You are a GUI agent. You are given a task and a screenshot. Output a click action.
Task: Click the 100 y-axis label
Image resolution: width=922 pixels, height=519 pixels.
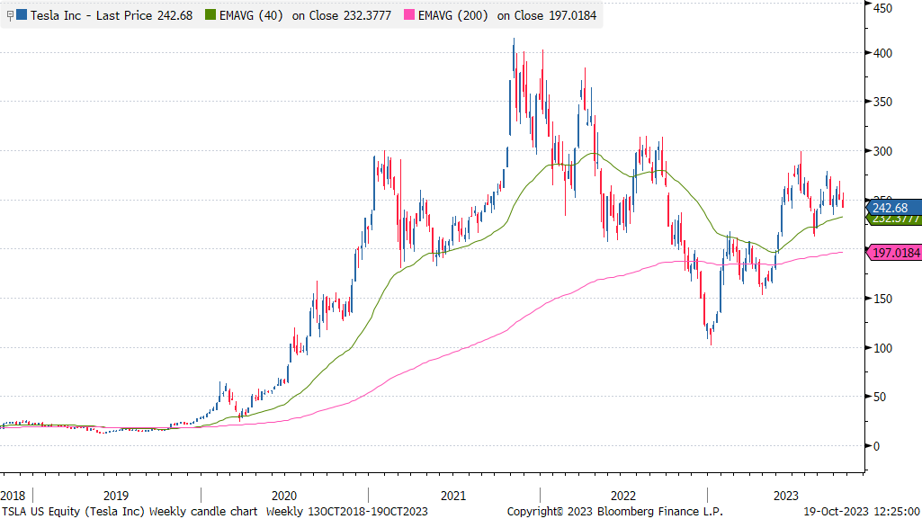(882, 348)
